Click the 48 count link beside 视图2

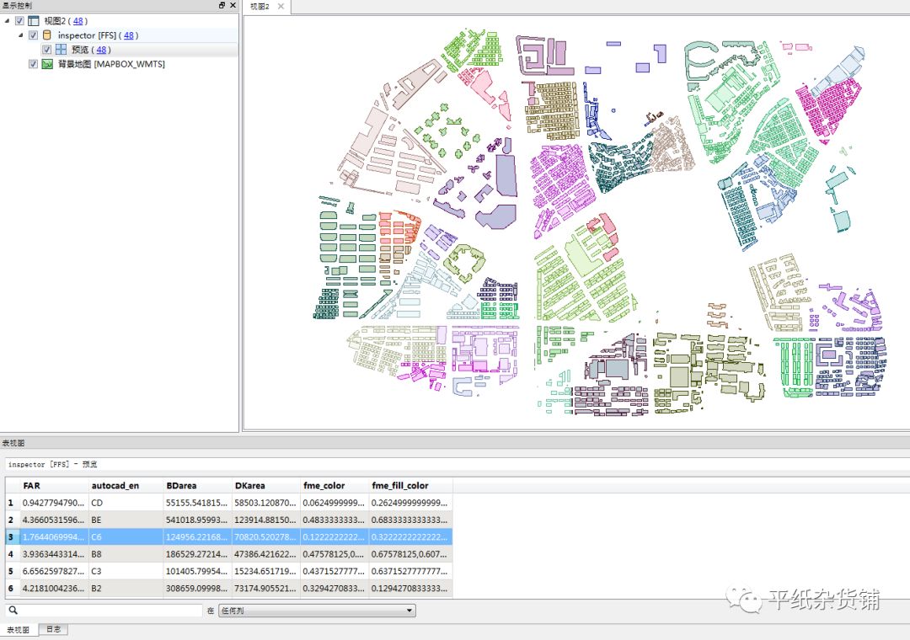point(78,21)
